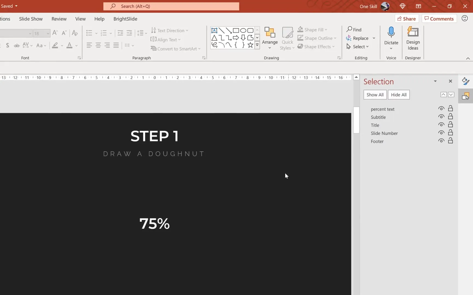The height and width of the screenshot is (295, 473).
Task: Open the Review tab
Action: [x=59, y=19]
